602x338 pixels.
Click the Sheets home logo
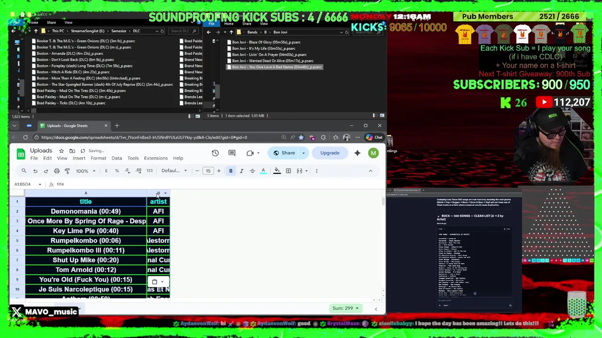tap(21, 154)
